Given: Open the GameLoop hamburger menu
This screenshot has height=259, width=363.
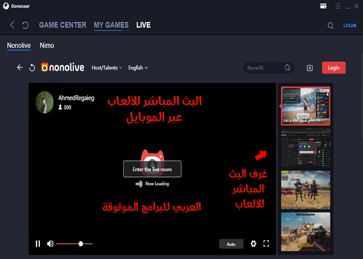Looking at the screenshot, I should pyautogui.click(x=338, y=6).
